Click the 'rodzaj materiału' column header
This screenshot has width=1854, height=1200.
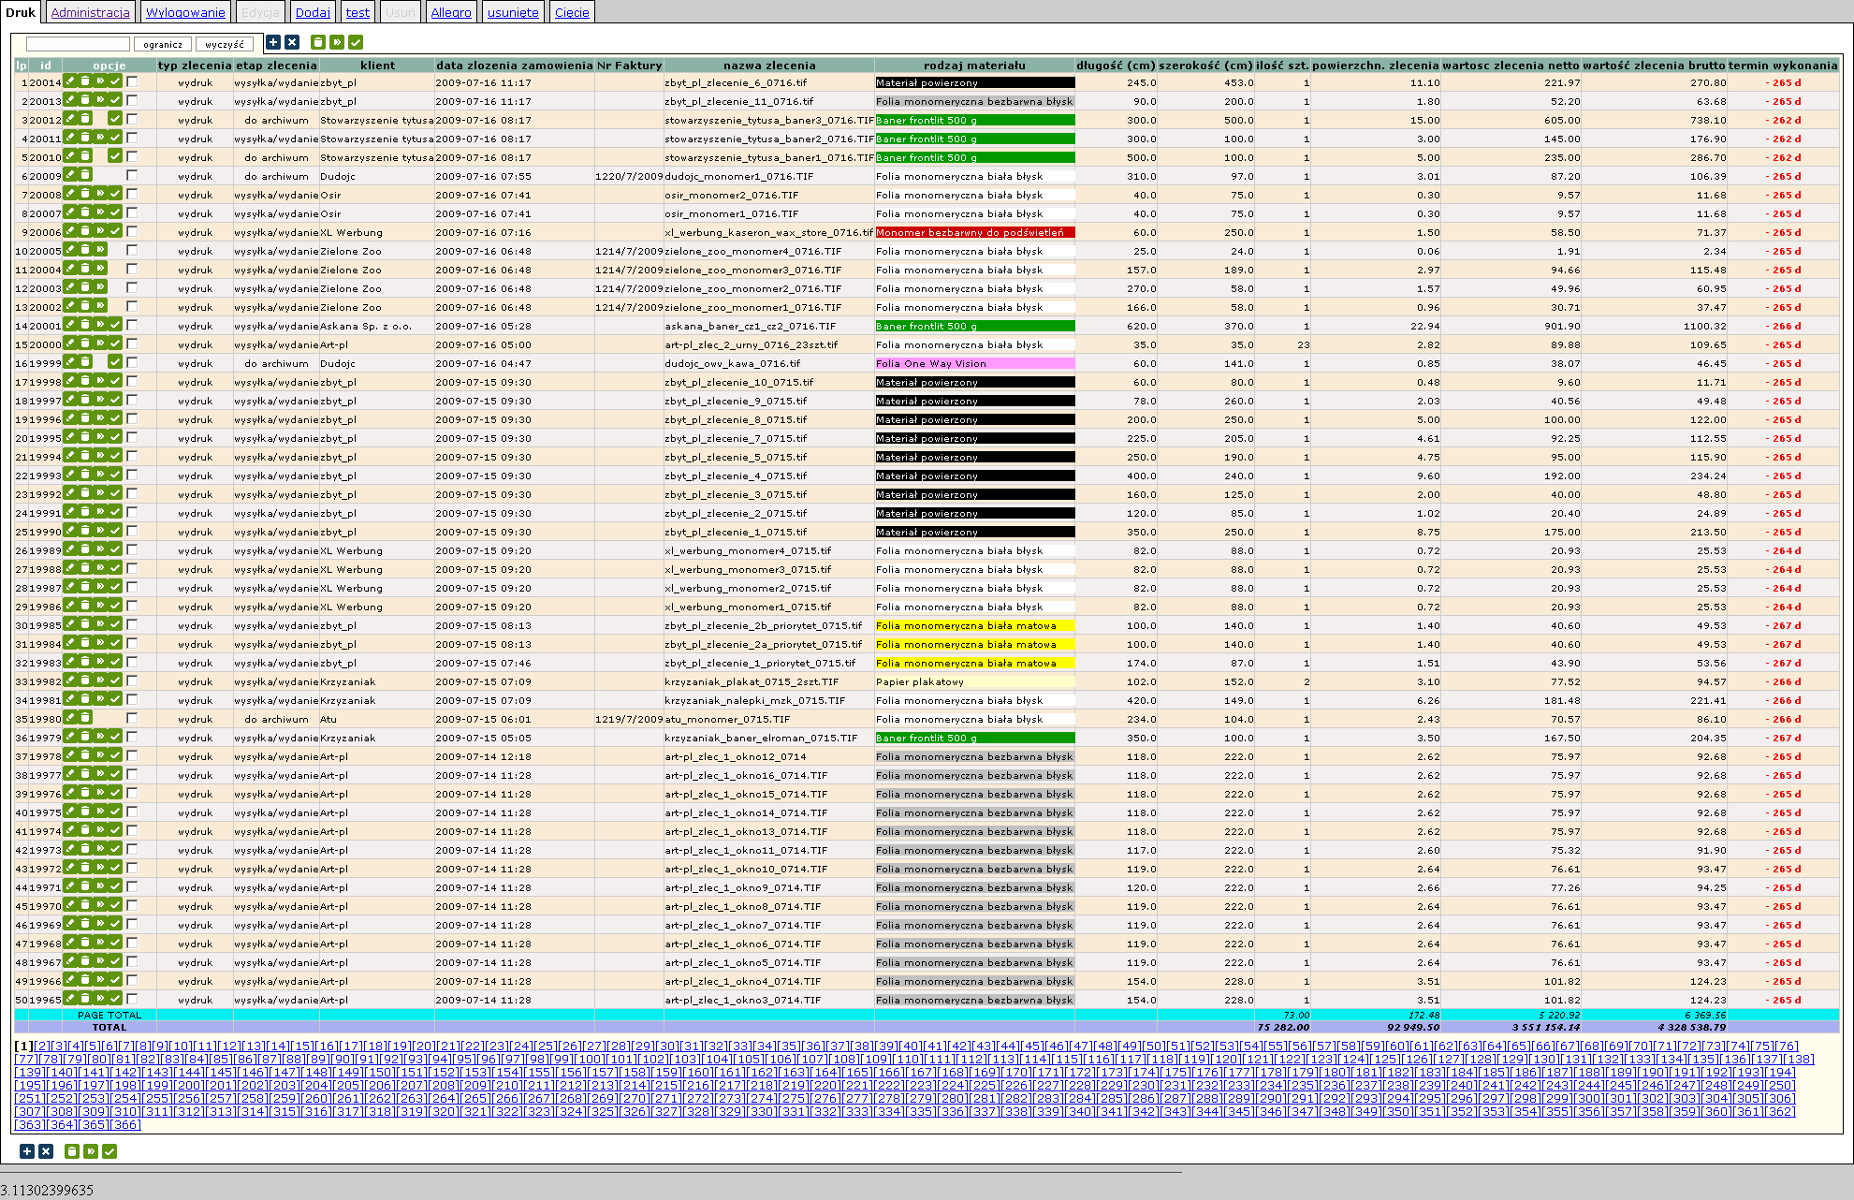pyautogui.click(x=974, y=66)
